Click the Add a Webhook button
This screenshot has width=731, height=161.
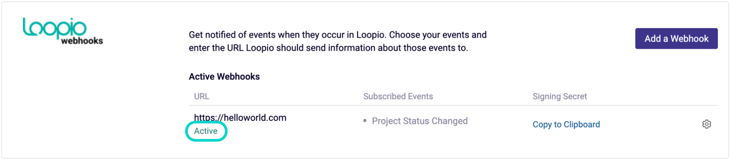(676, 39)
